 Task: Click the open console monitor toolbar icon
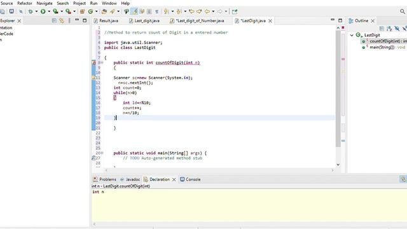point(11,11)
